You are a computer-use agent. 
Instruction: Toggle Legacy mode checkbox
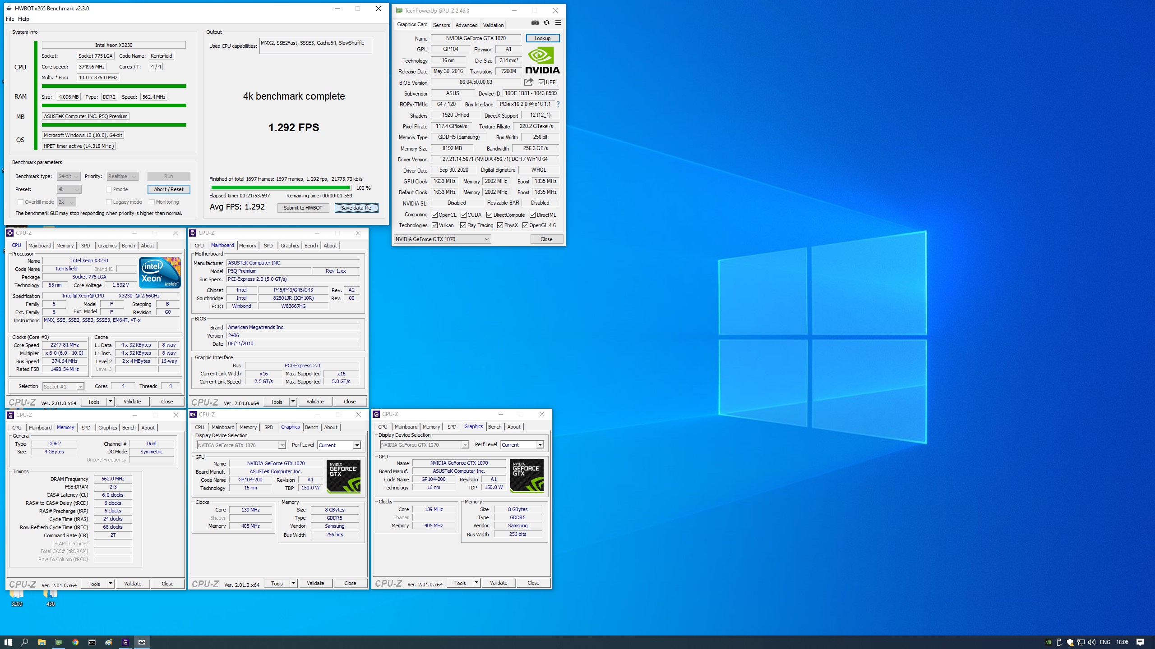coord(109,202)
